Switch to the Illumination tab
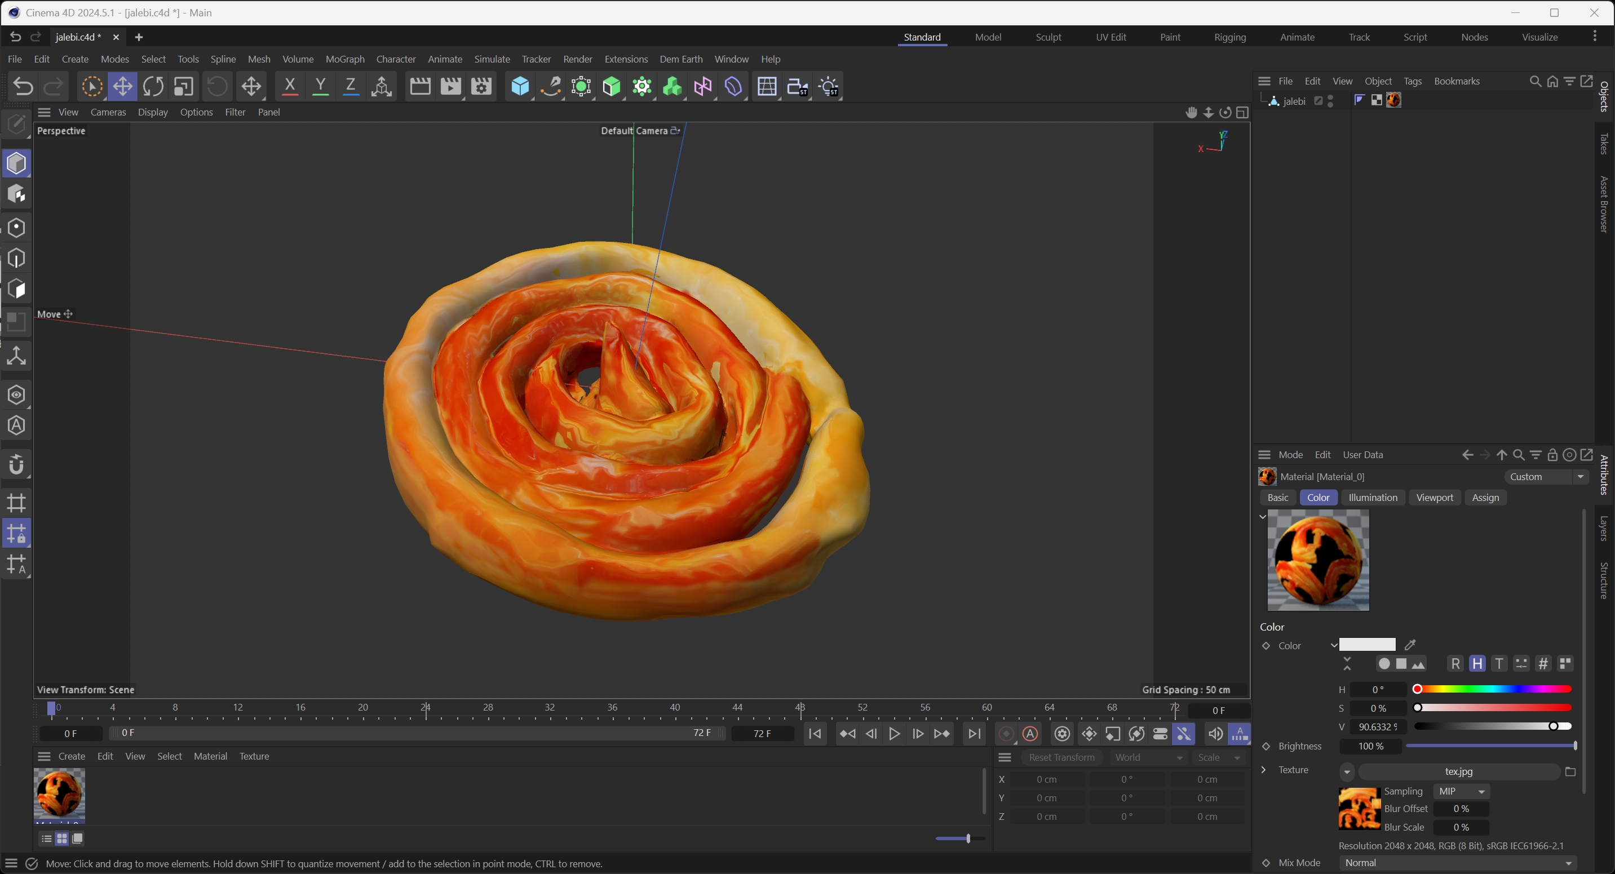 coord(1373,498)
